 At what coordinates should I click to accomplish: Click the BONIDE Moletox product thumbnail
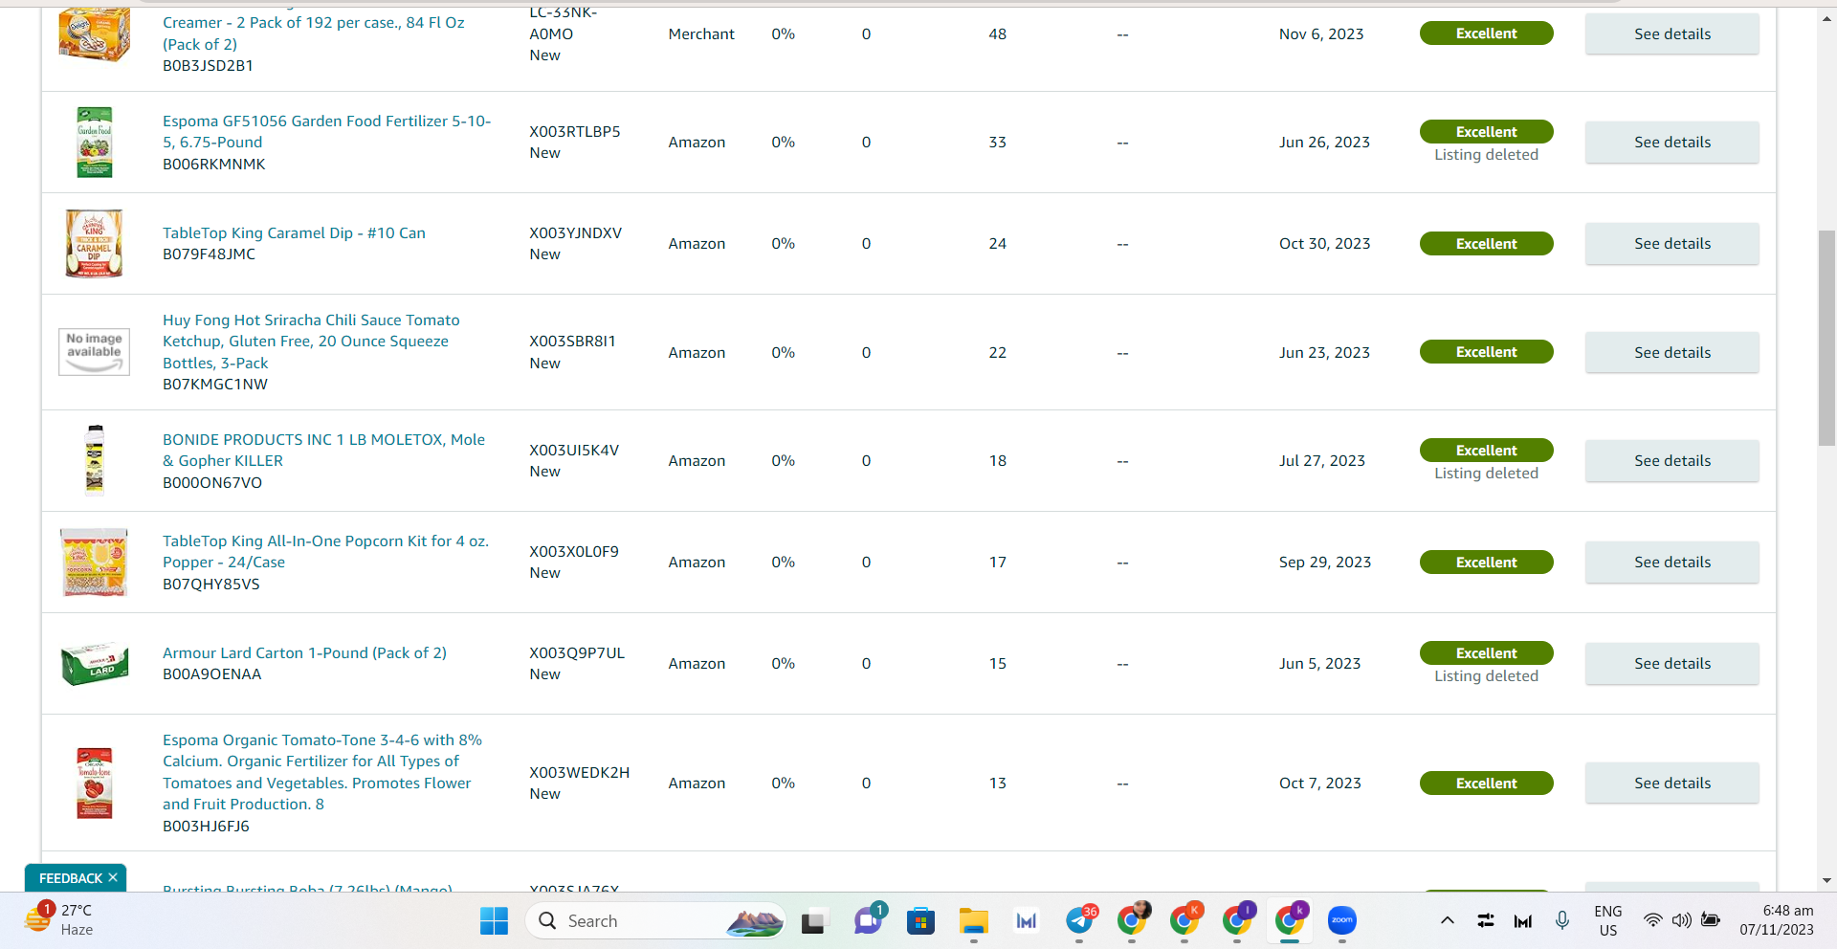pos(94,460)
